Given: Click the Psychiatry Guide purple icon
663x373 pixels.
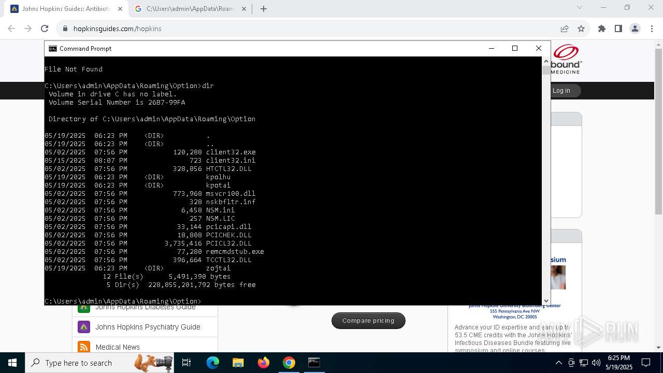Looking at the screenshot, I should click(x=84, y=327).
